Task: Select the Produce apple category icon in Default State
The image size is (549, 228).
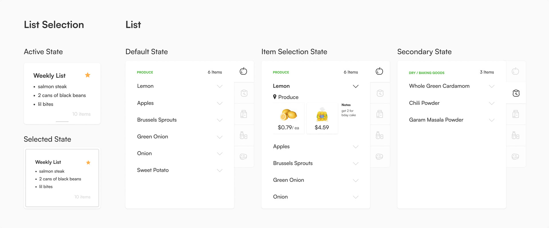Action: pos(243,71)
